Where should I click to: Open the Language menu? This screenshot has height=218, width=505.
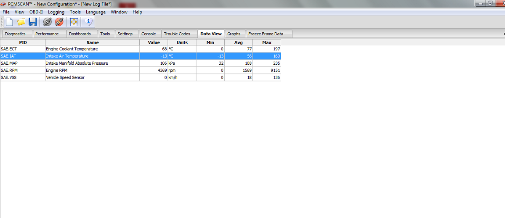(96, 12)
